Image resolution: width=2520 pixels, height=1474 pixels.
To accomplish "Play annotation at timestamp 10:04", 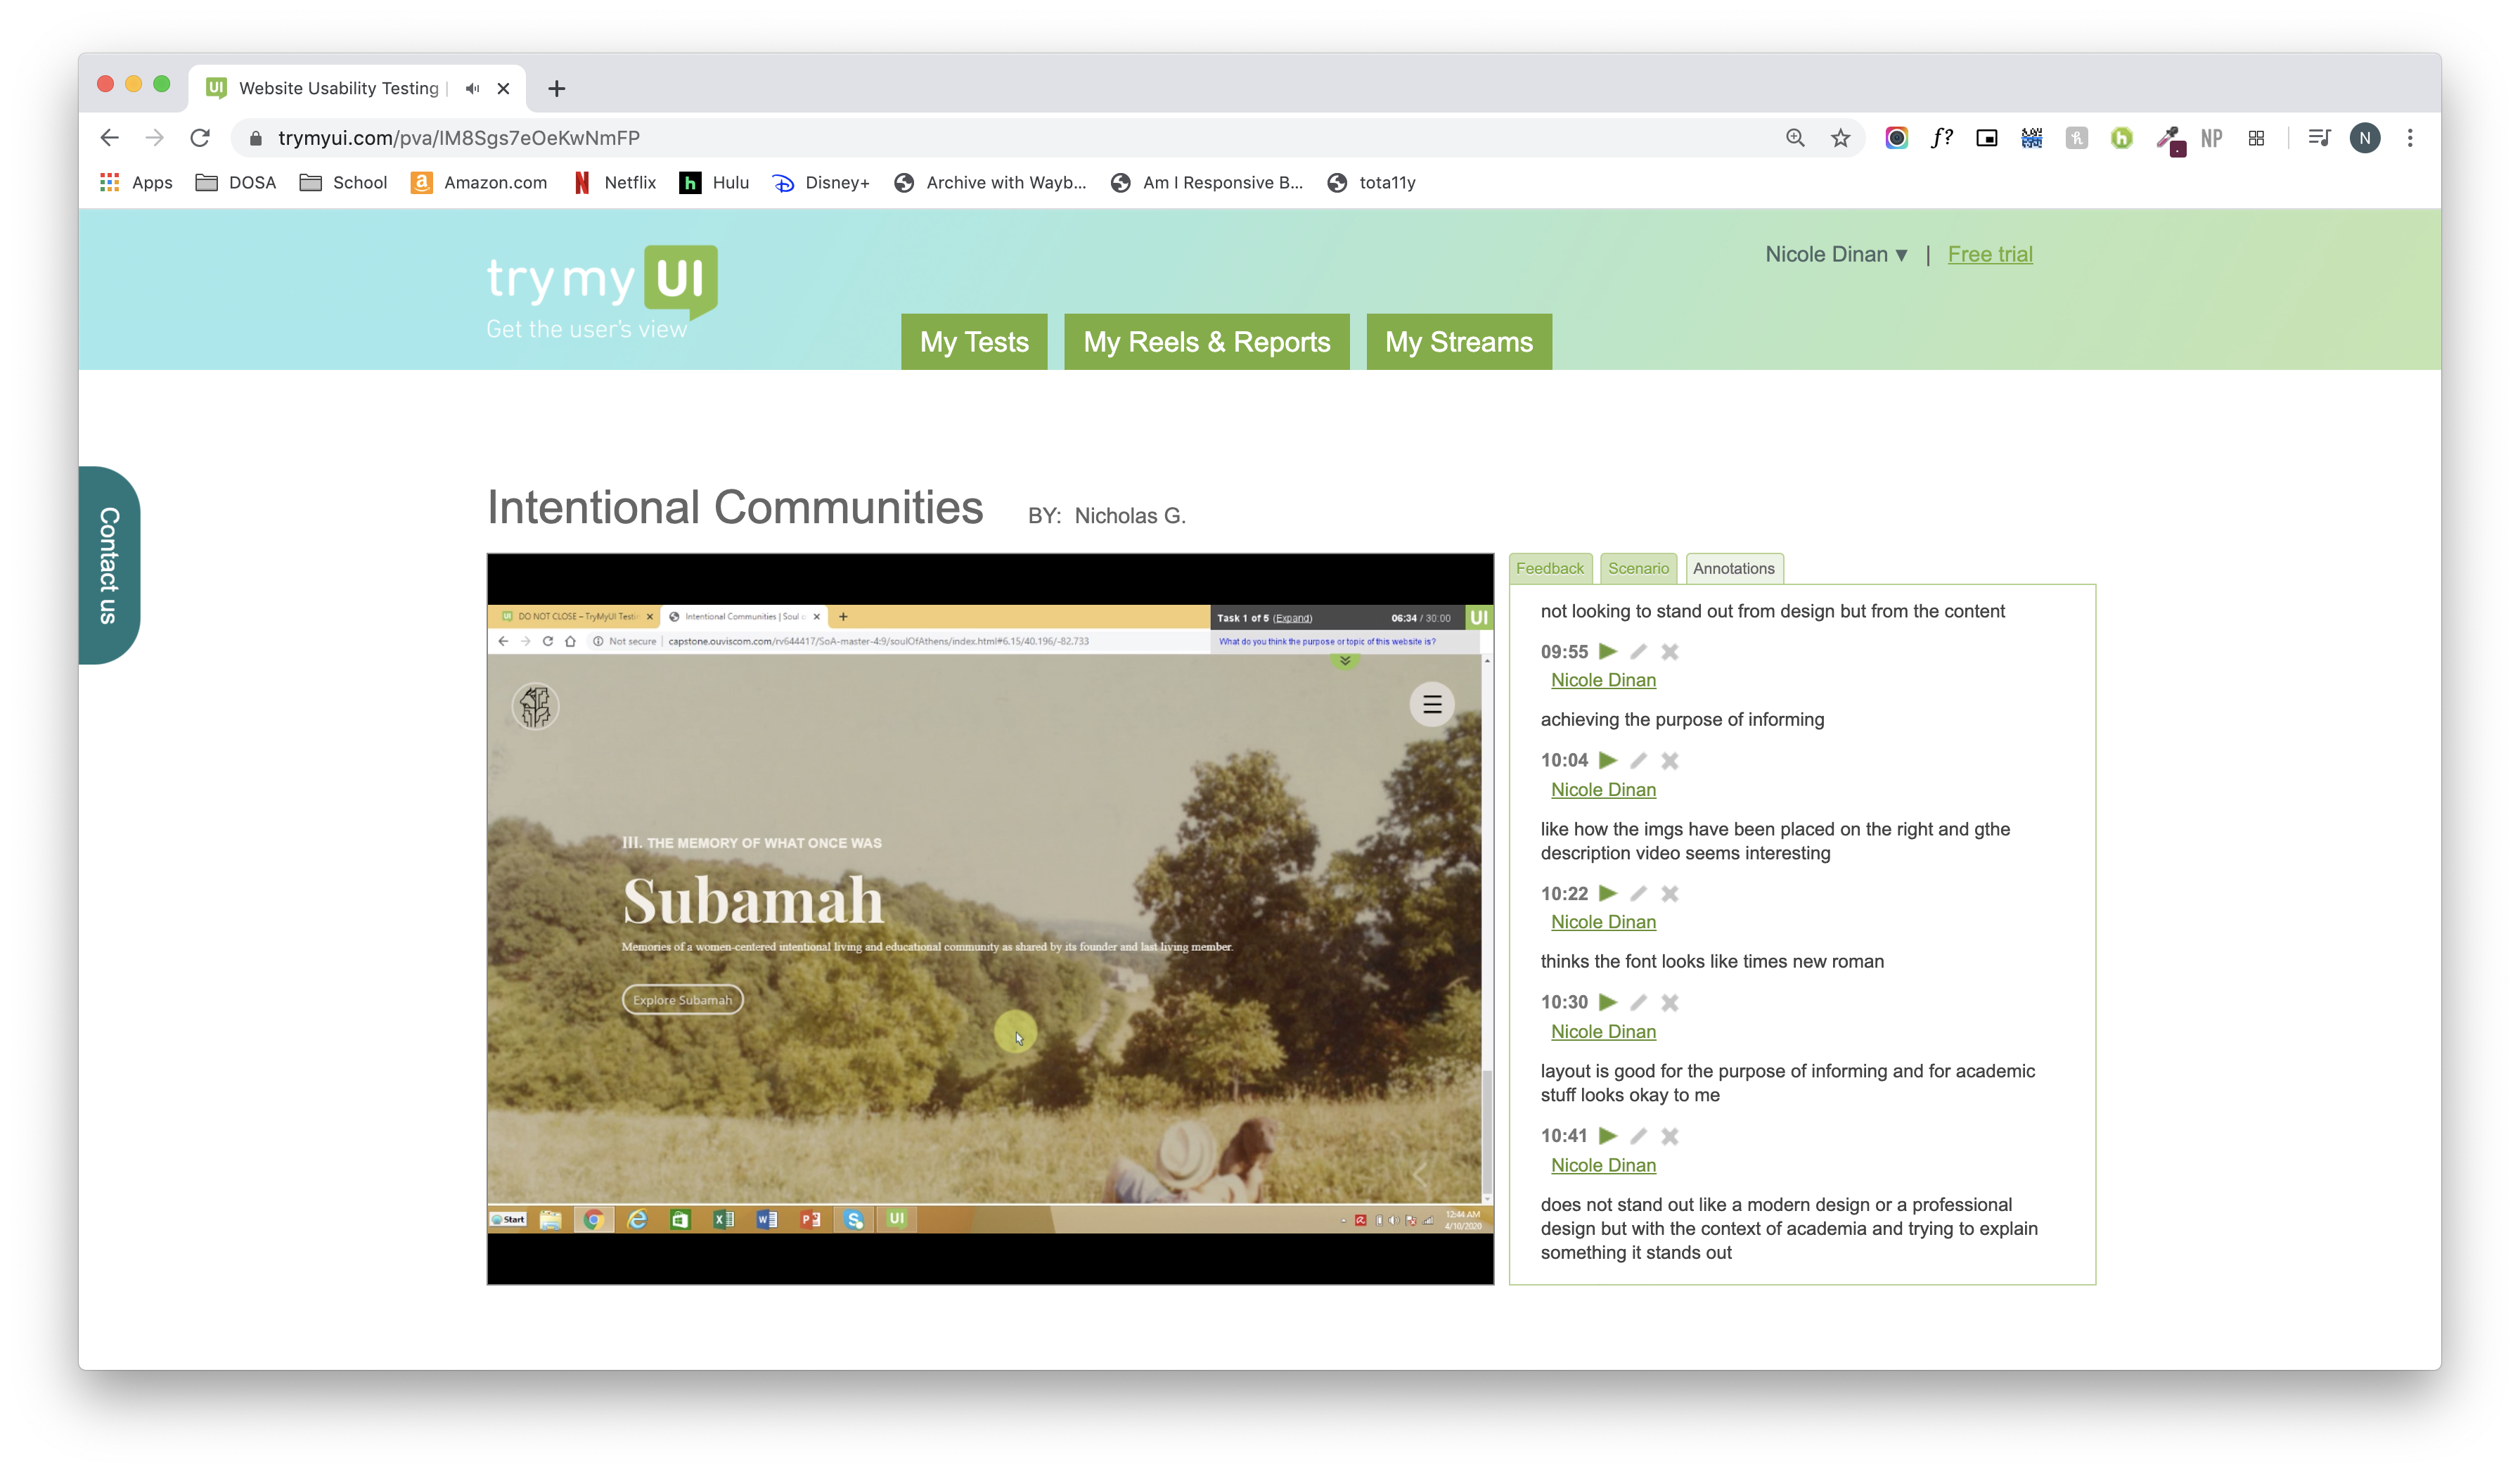I will 1607,758.
